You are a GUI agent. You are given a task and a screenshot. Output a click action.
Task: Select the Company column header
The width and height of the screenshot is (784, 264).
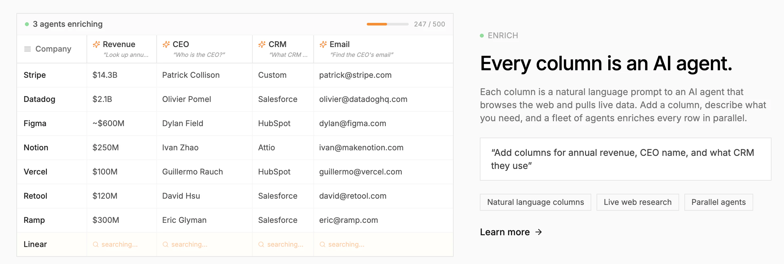click(52, 49)
